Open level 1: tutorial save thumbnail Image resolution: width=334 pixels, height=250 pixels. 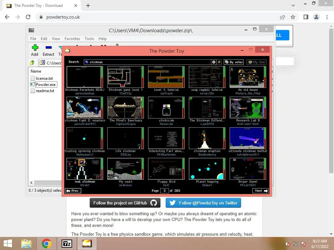click(x=166, y=77)
